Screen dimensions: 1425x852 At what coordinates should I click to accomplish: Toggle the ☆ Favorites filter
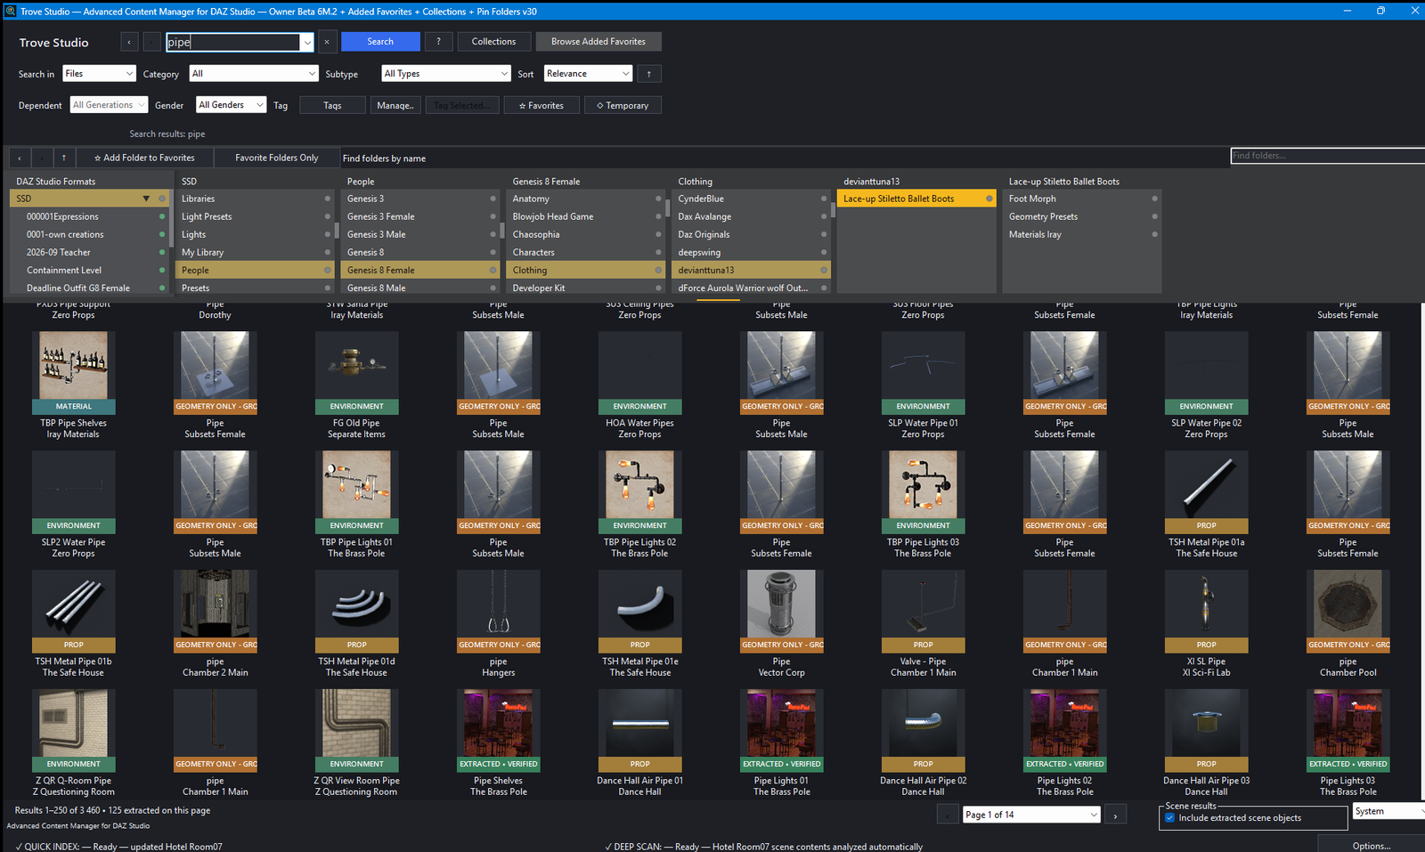point(541,105)
